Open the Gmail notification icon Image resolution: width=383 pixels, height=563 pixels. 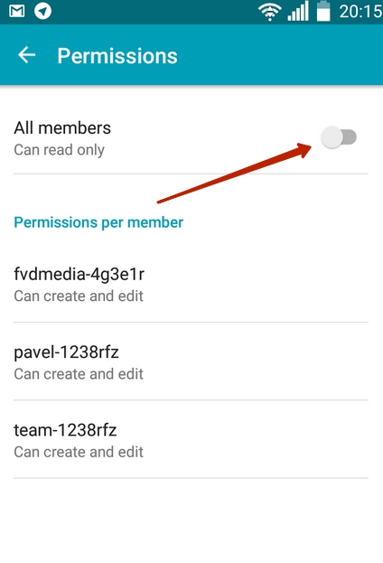click(17, 11)
